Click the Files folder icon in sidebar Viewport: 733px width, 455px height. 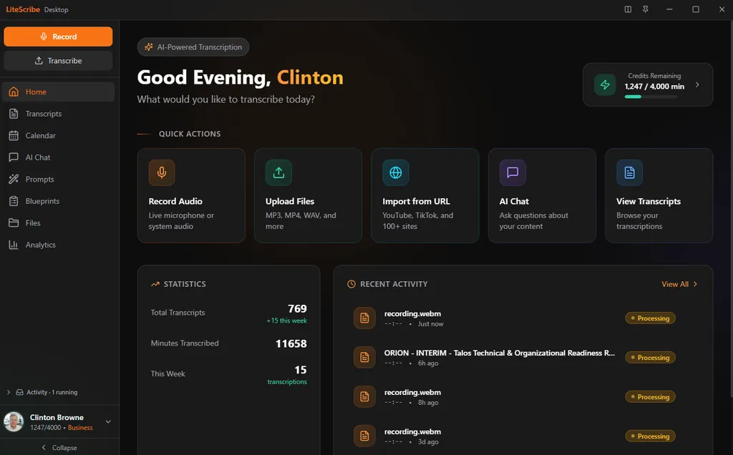pos(14,222)
